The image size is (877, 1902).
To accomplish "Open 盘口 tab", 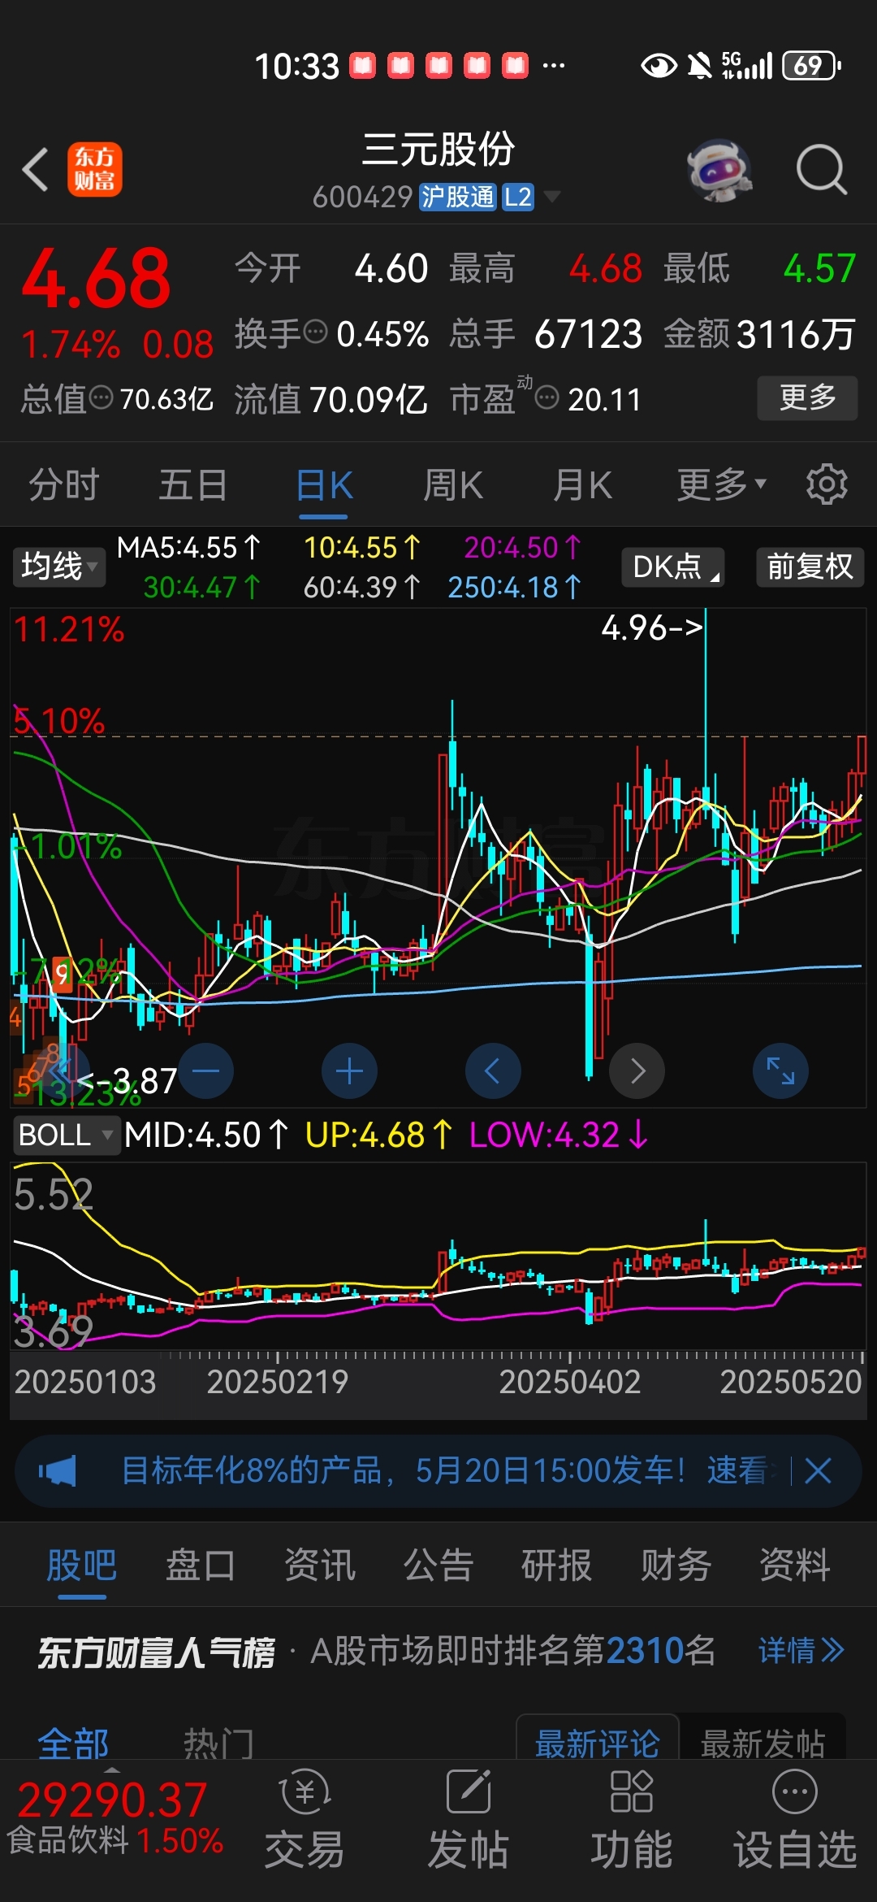I will pyautogui.click(x=200, y=1565).
